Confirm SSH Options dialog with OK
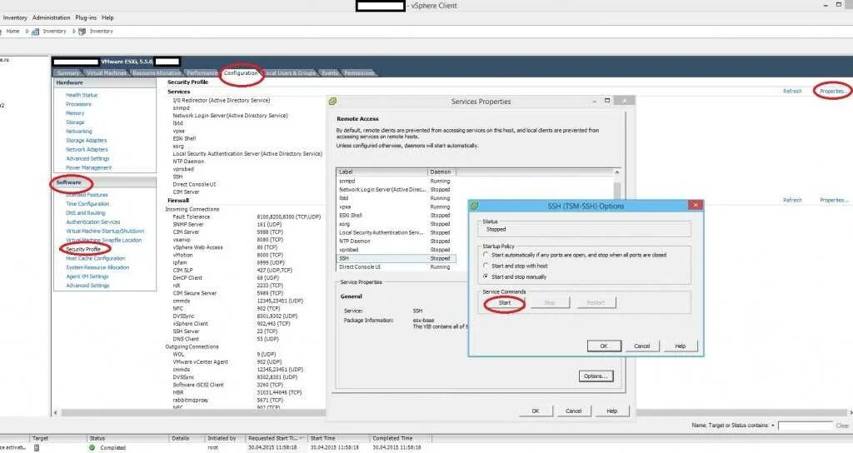The width and height of the screenshot is (853, 453). 604,346
